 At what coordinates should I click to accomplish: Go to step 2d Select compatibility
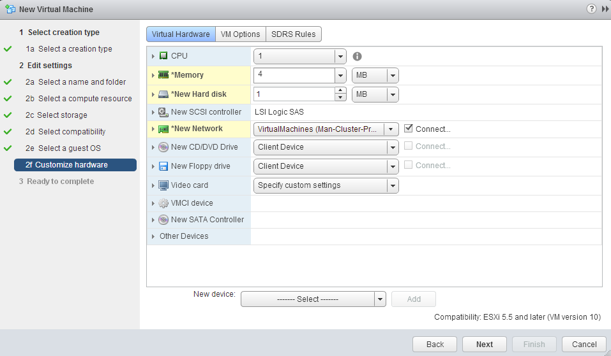pos(66,132)
